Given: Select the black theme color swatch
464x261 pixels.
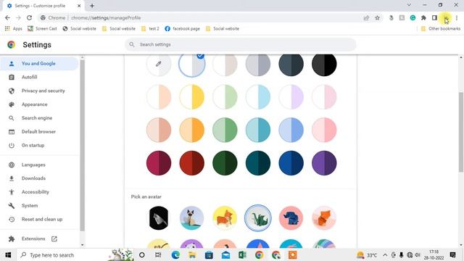Looking at the screenshot, I should tap(324, 64).
